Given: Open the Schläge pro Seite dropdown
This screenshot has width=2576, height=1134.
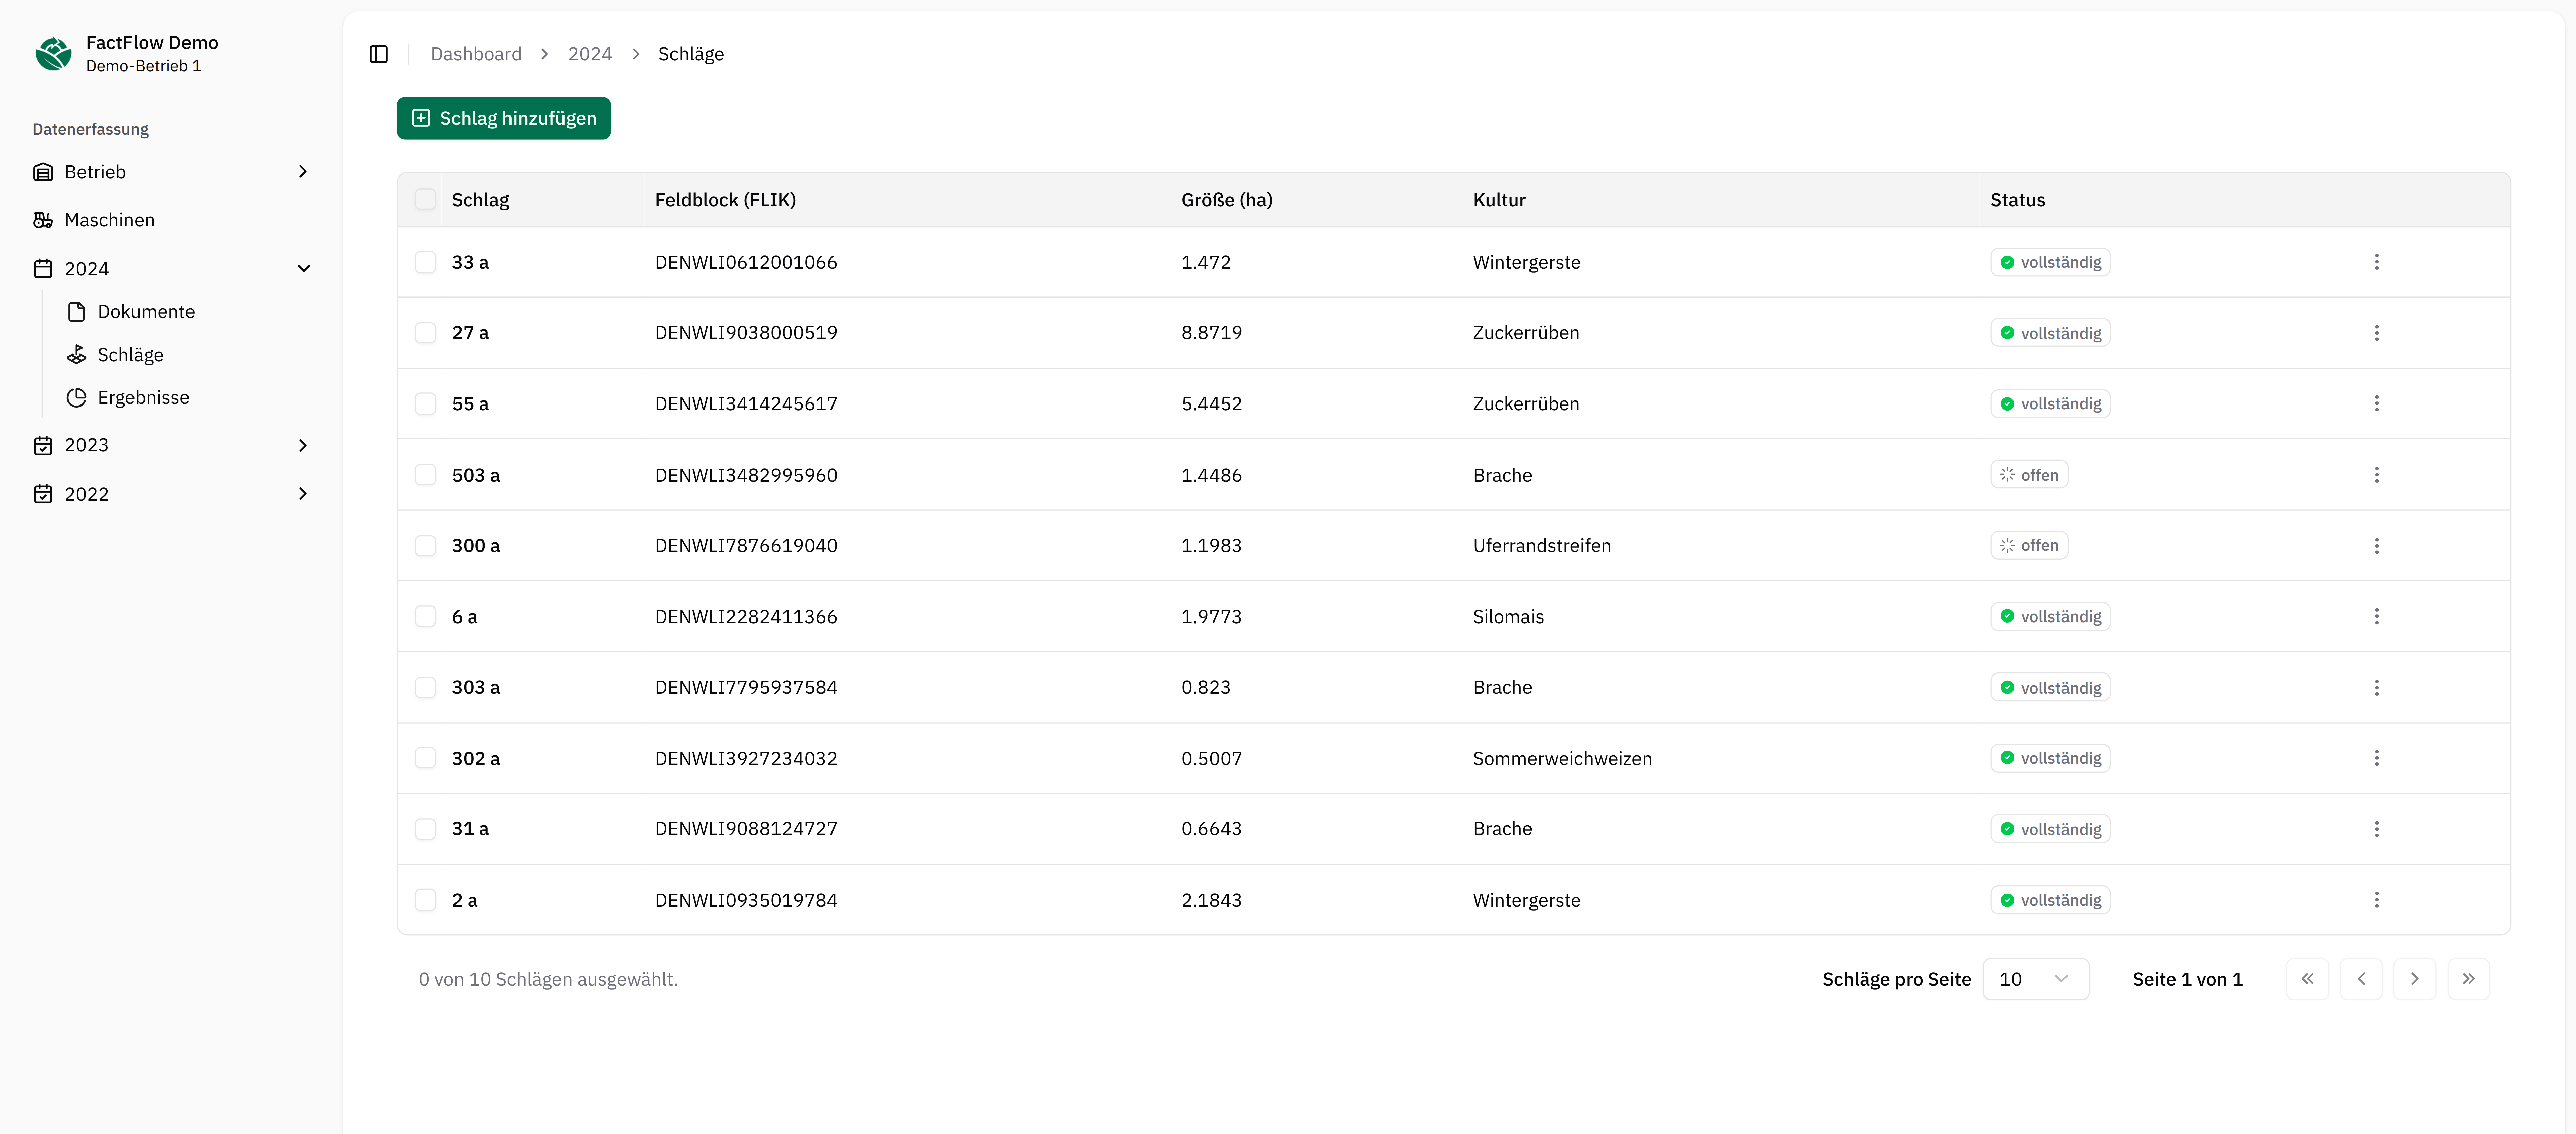Looking at the screenshot, I should [2035, 979].
